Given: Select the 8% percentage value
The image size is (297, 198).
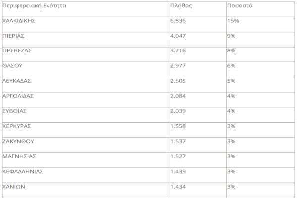Looking at the screenshot, I should (231, 51).
